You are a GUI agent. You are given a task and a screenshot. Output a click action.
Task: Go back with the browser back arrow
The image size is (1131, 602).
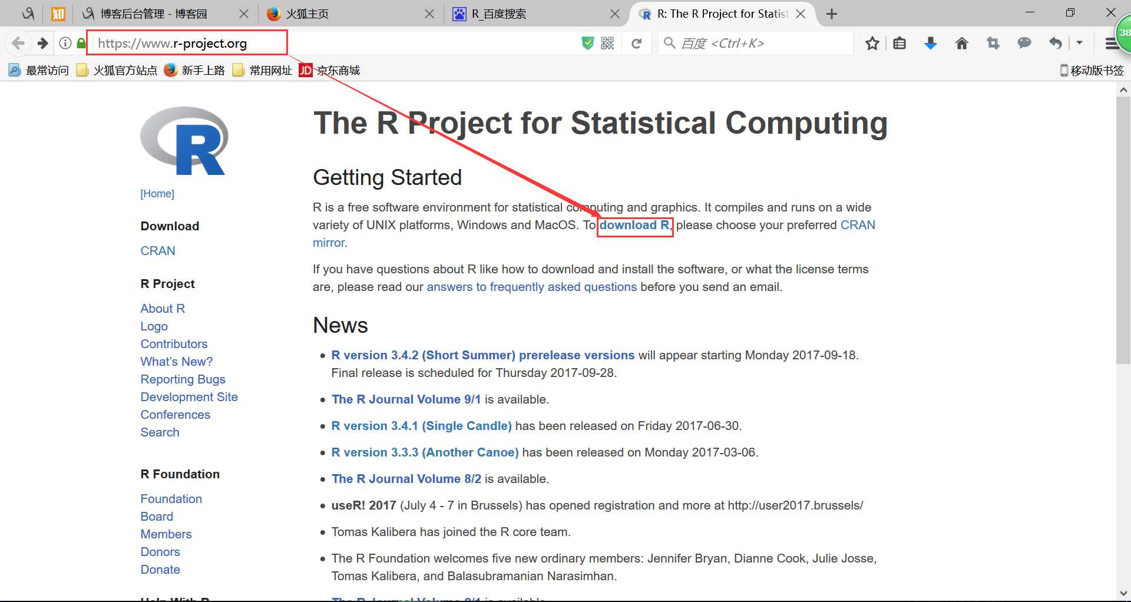[18, 43]
